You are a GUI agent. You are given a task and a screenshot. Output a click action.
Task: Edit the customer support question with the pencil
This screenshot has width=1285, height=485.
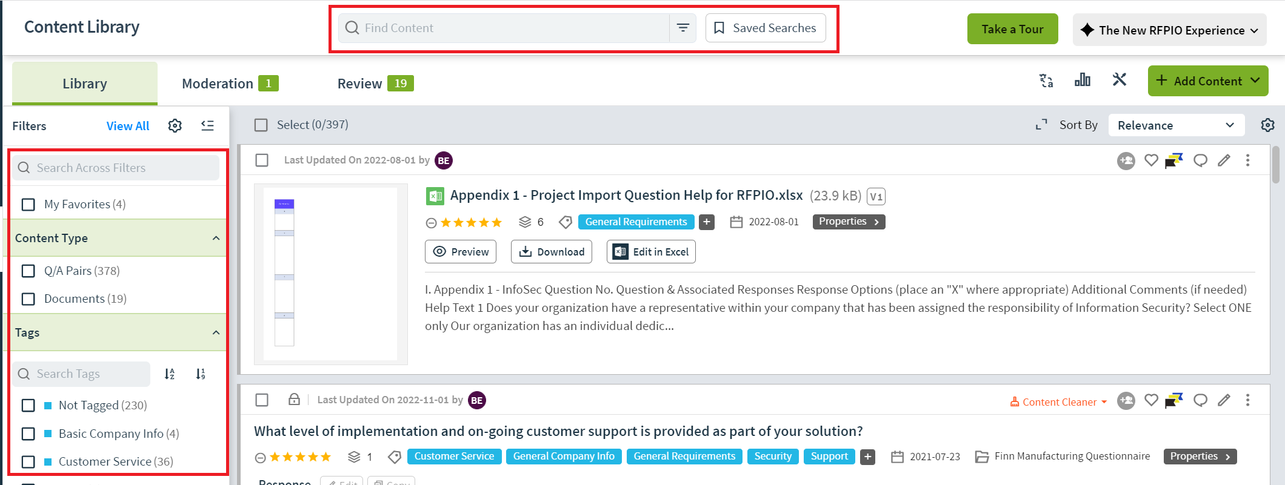tap(1224, 400)
